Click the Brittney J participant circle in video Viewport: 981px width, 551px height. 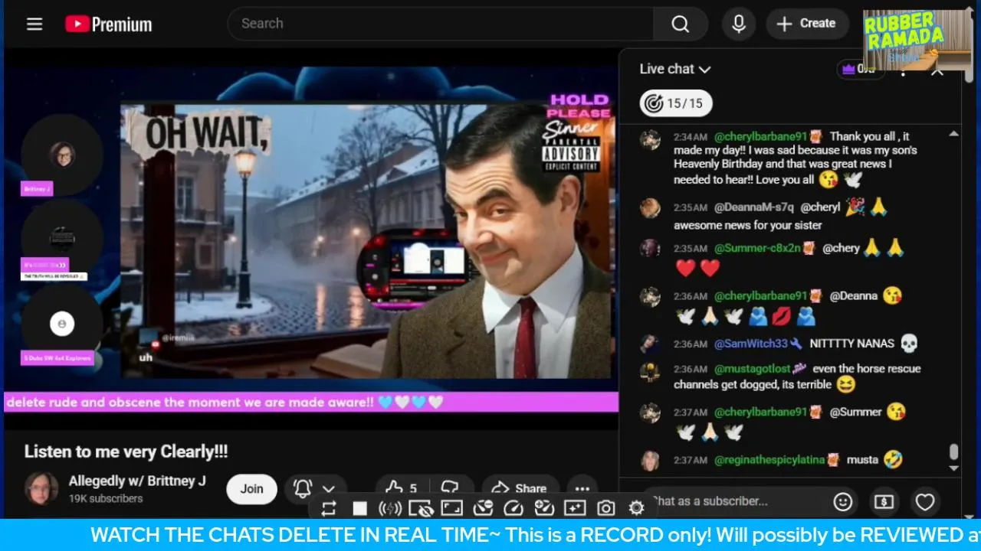(x=62, y=155)
